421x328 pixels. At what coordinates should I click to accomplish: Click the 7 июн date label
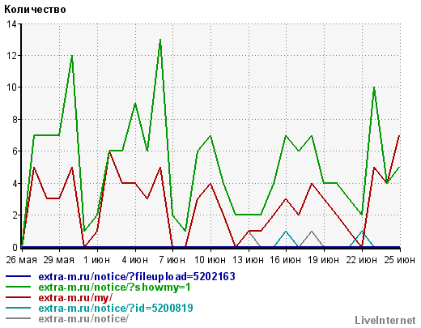click(172, 260)
